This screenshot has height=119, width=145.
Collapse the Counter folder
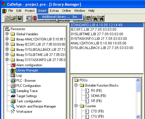(x=76, y=106)
